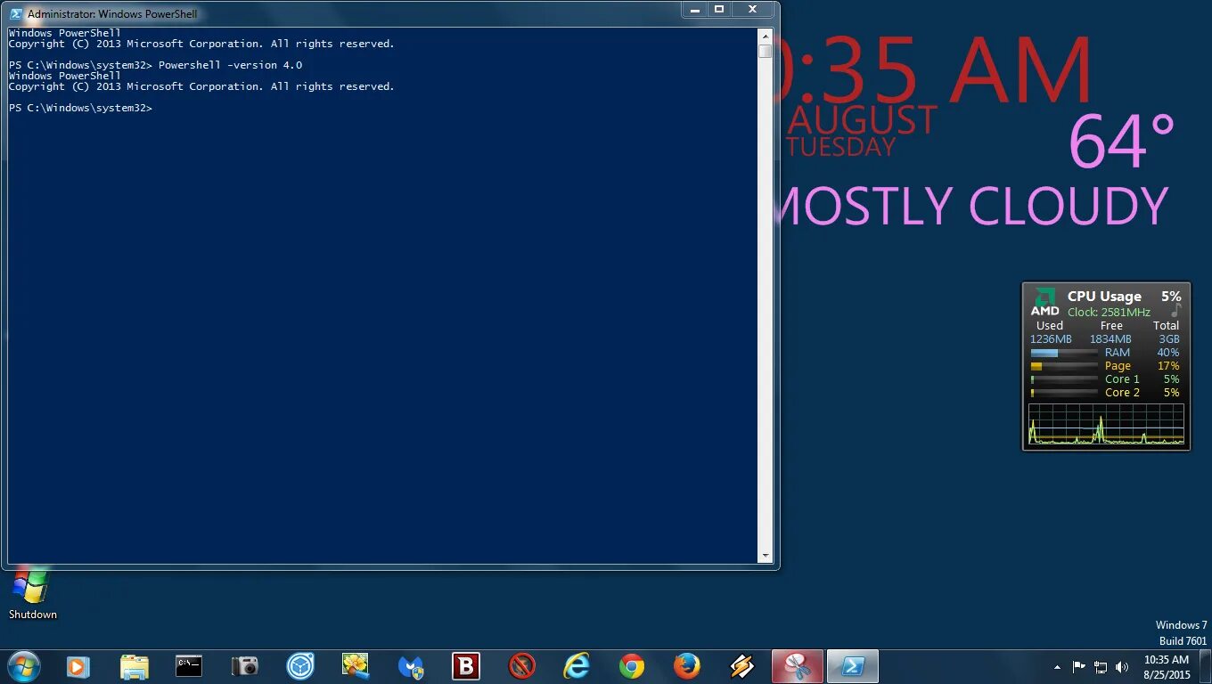The image size is (1212, 684).
Task: Click the 'Powershell -version 4.0' command text
Action: point(230,65)
